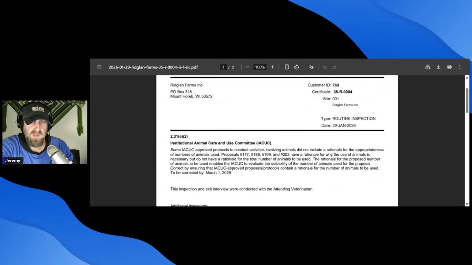Click the redo arrow in the toolbar
The width and height of the screenshot is (472, 265).
[x=334, y=67]
